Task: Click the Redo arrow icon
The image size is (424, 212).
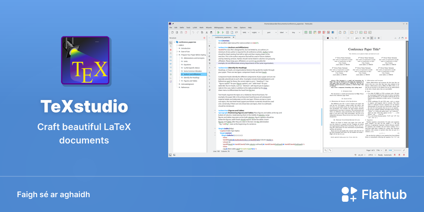Action: click(x=198, y=33)
